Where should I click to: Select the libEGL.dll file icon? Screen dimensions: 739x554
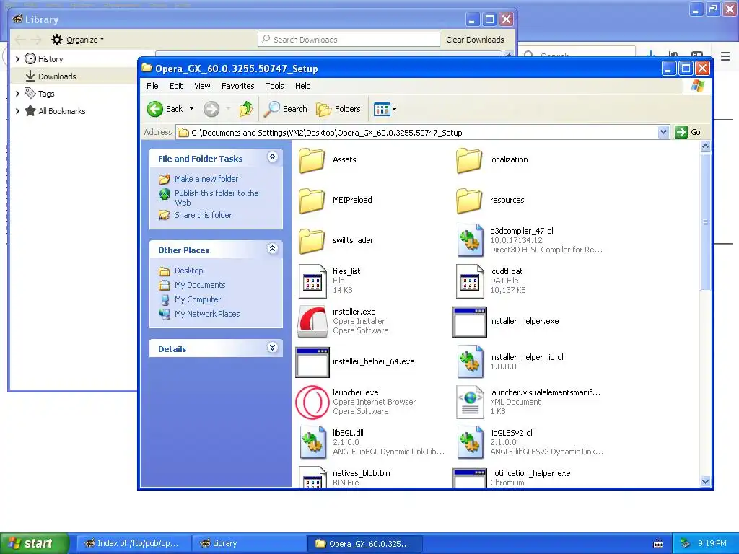313,442
